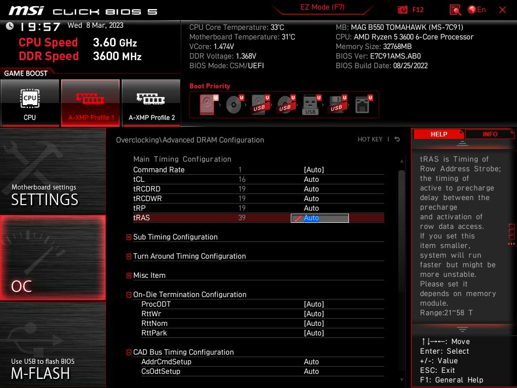Select the optical disc boot device icon
This screenshot has height=388, width=517.
tap(234, 105)
